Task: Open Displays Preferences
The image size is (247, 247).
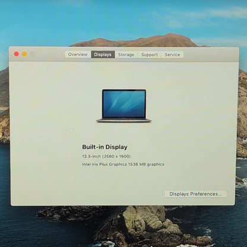Action: point(195,194)
